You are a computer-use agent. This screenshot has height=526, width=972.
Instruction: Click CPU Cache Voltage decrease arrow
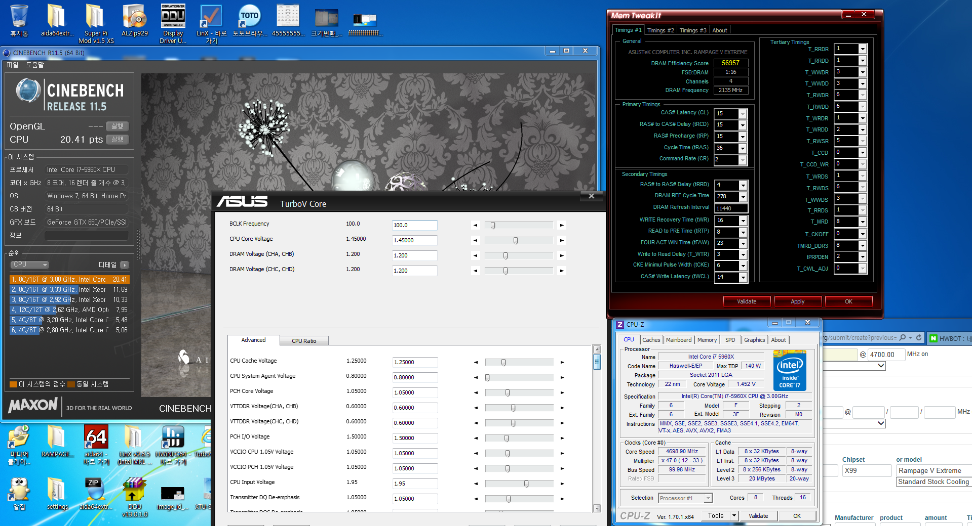coord(476,363)
